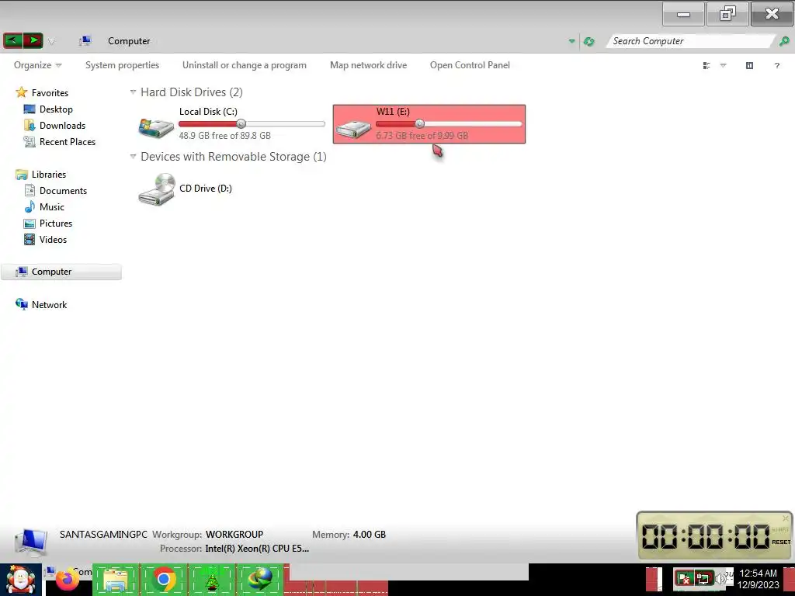Refresh the Computer view
This screenshot has height=596, width=795.
(588, 42)
